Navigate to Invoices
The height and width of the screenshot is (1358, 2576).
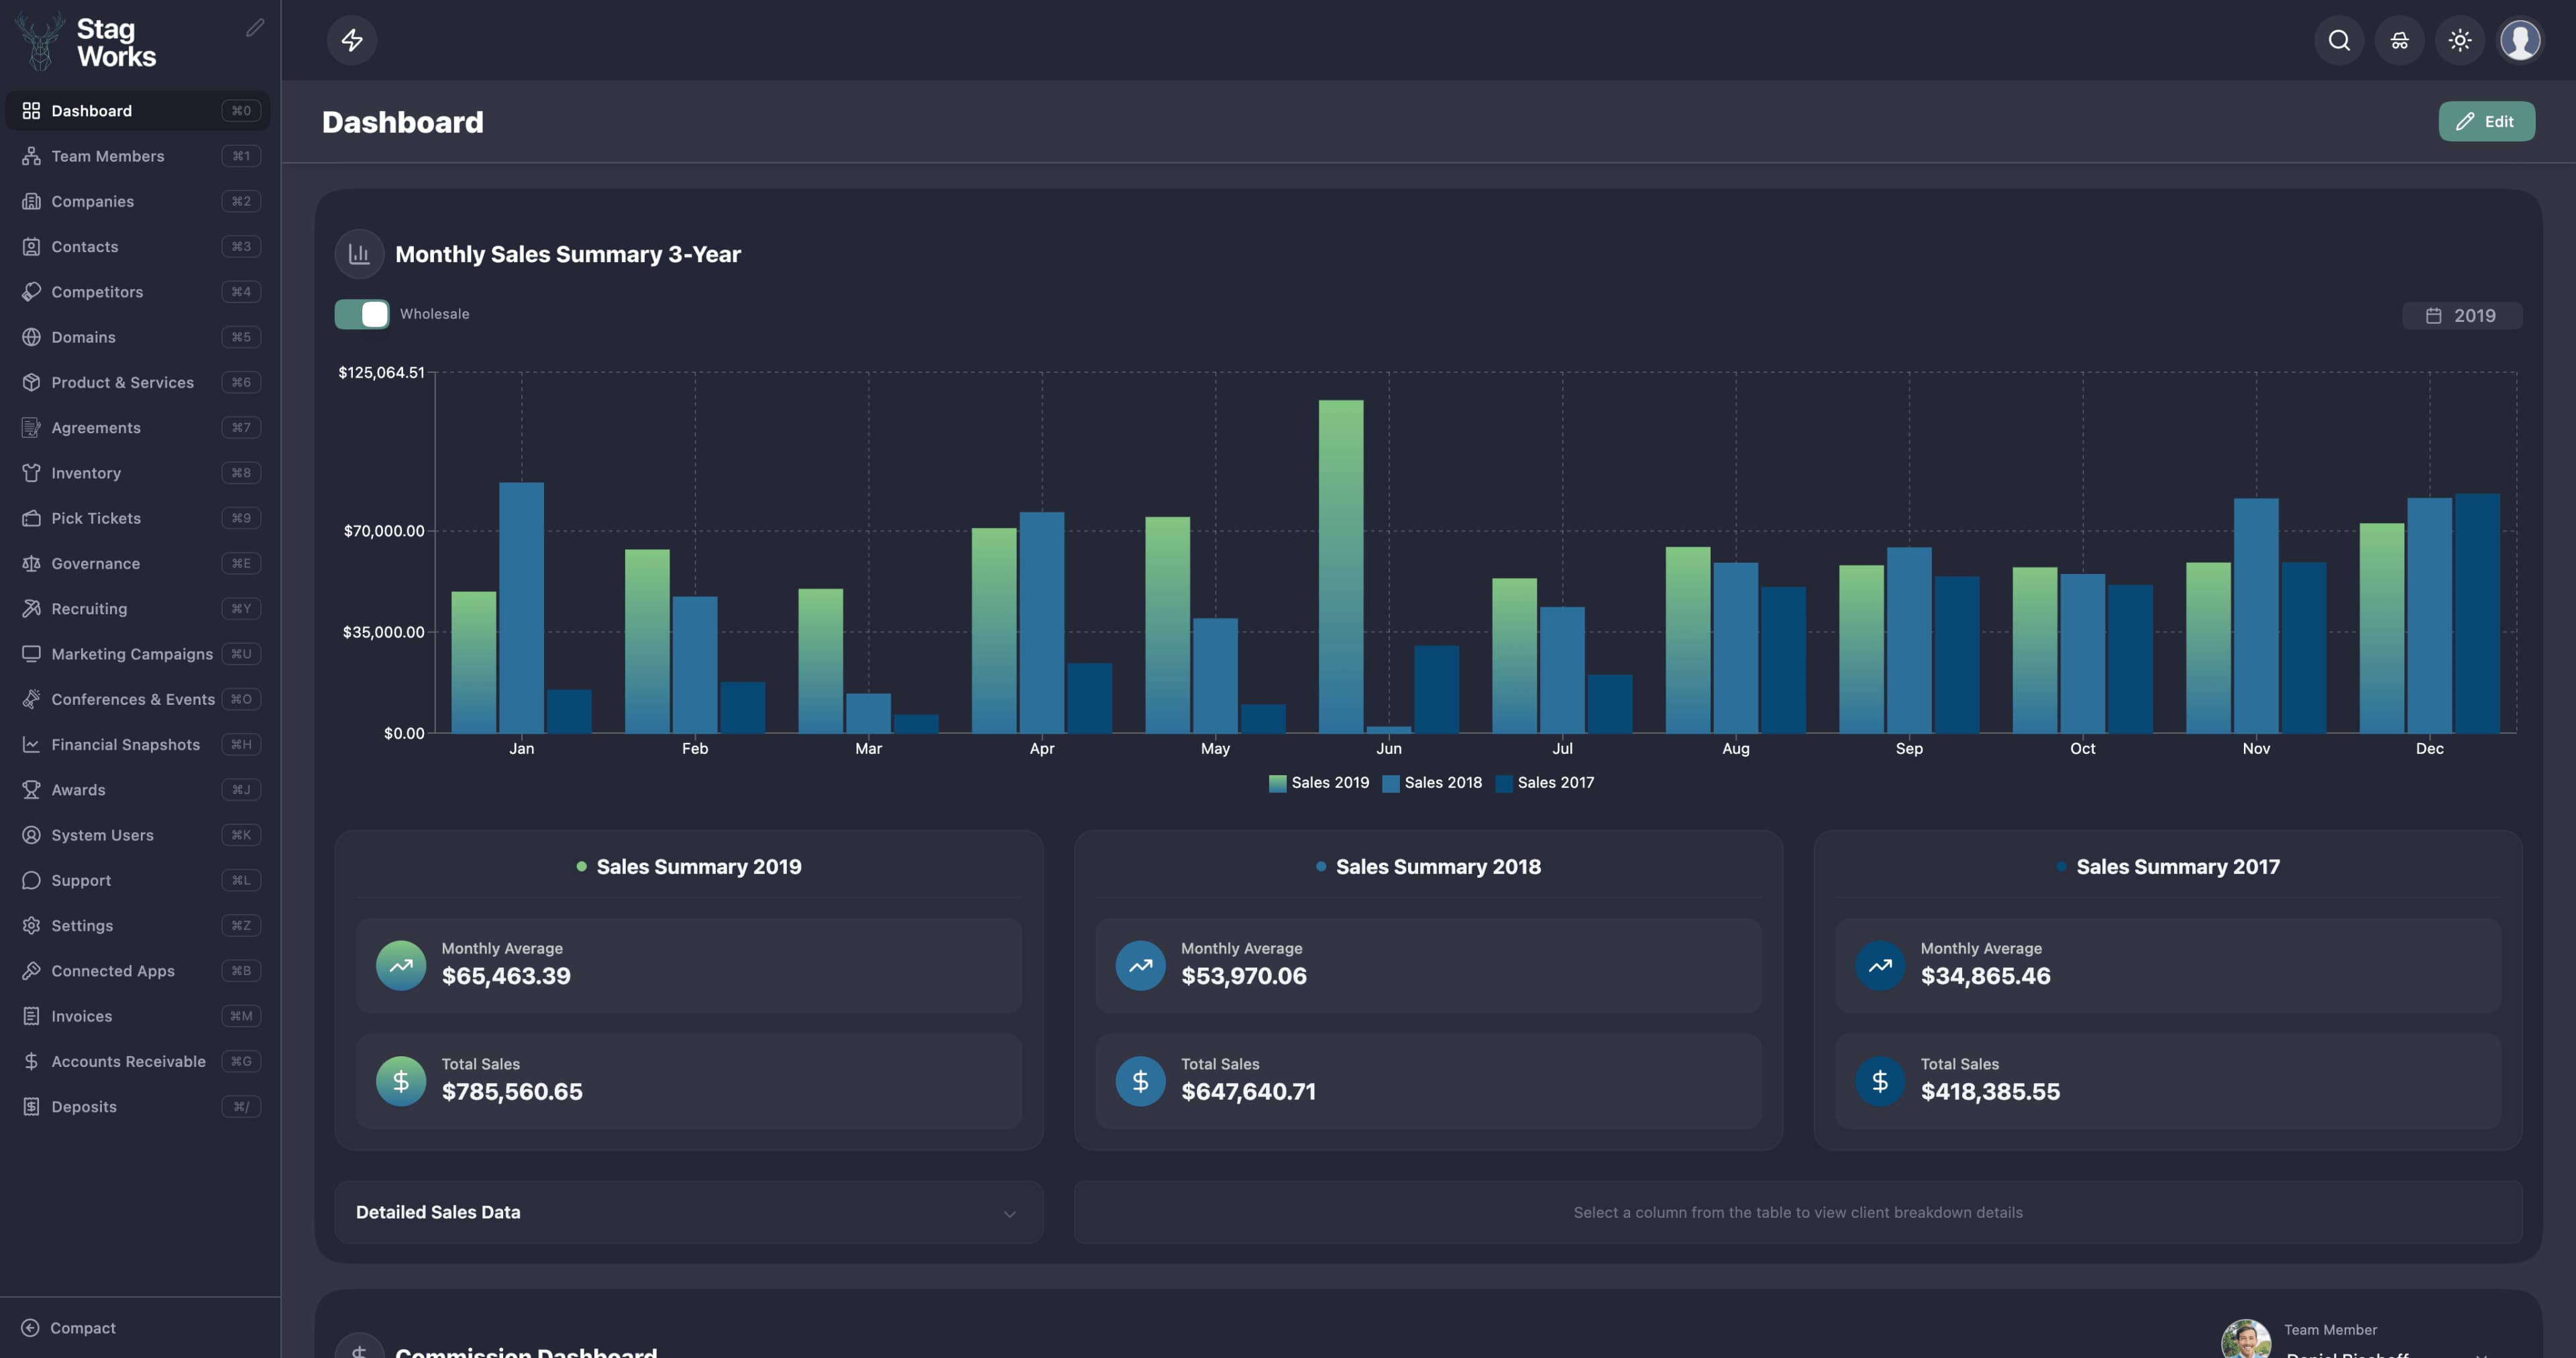point(138,1016)
